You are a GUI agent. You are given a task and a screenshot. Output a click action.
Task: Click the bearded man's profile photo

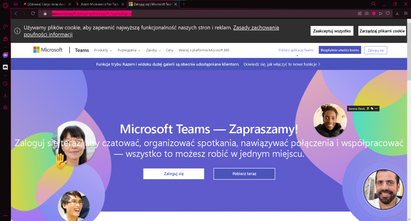click(x=383, y=189)
